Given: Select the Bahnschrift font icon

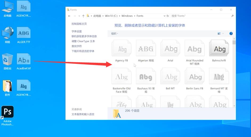Looking at the screenshot, I should (219, 48).
